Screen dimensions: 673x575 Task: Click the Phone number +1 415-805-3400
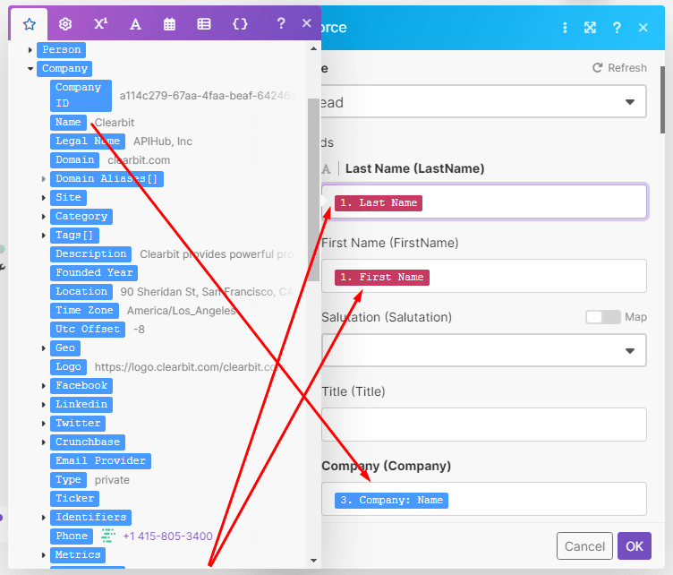click(167, 536)
